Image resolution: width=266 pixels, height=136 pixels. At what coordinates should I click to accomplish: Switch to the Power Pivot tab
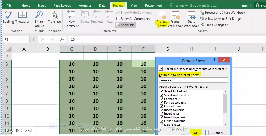click(153, 6)
